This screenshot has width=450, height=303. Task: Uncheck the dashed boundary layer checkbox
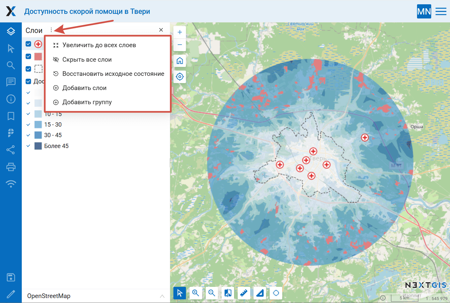[28, 69]
